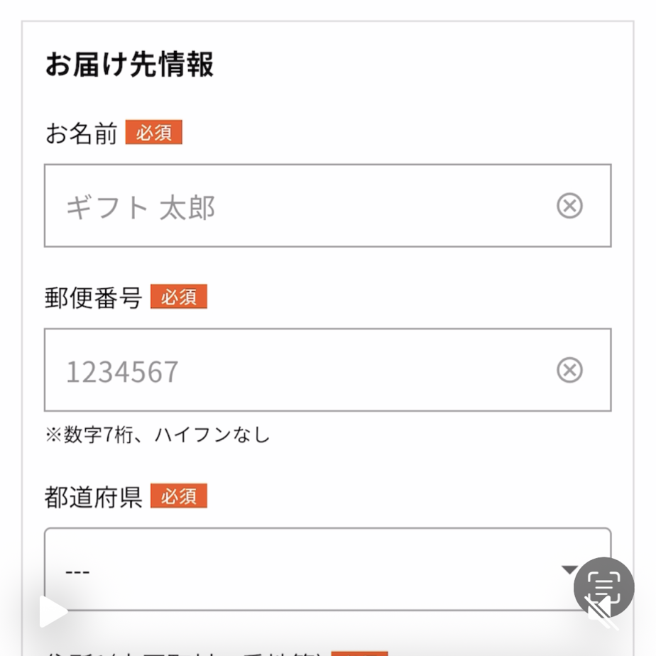Viewport: 656px width, 656px height.
Task: Click the 都道府県 field label
Action: [93, 497]
